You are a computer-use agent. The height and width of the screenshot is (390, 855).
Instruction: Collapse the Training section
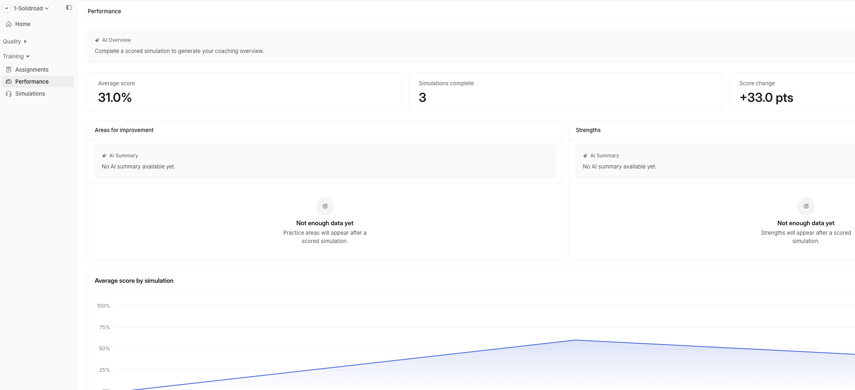17,56
